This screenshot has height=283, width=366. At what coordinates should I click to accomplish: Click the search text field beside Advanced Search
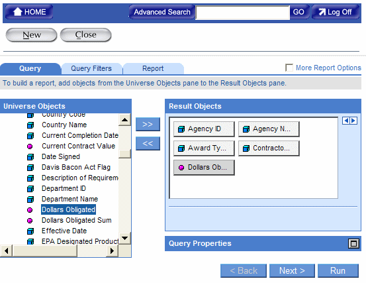pyautogui.click(x=243, y=13)
